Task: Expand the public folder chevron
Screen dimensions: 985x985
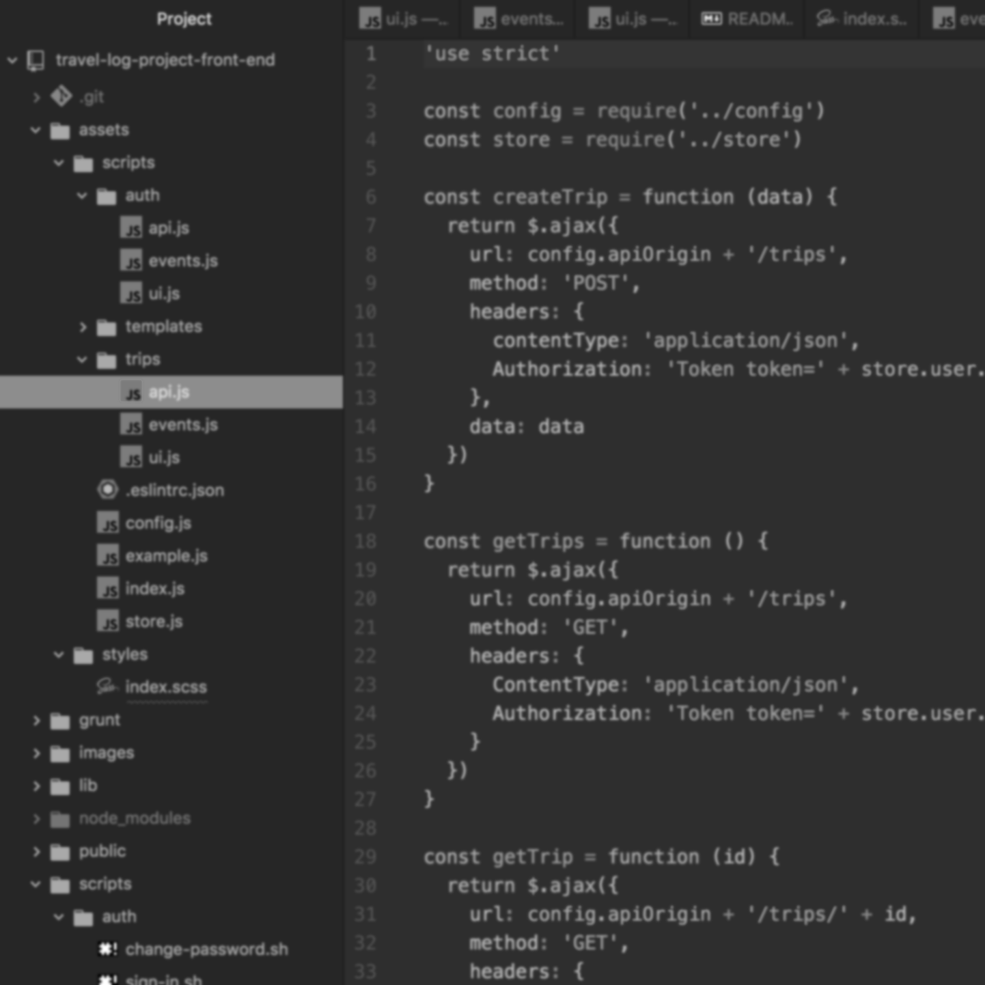Action: point(36,852)
